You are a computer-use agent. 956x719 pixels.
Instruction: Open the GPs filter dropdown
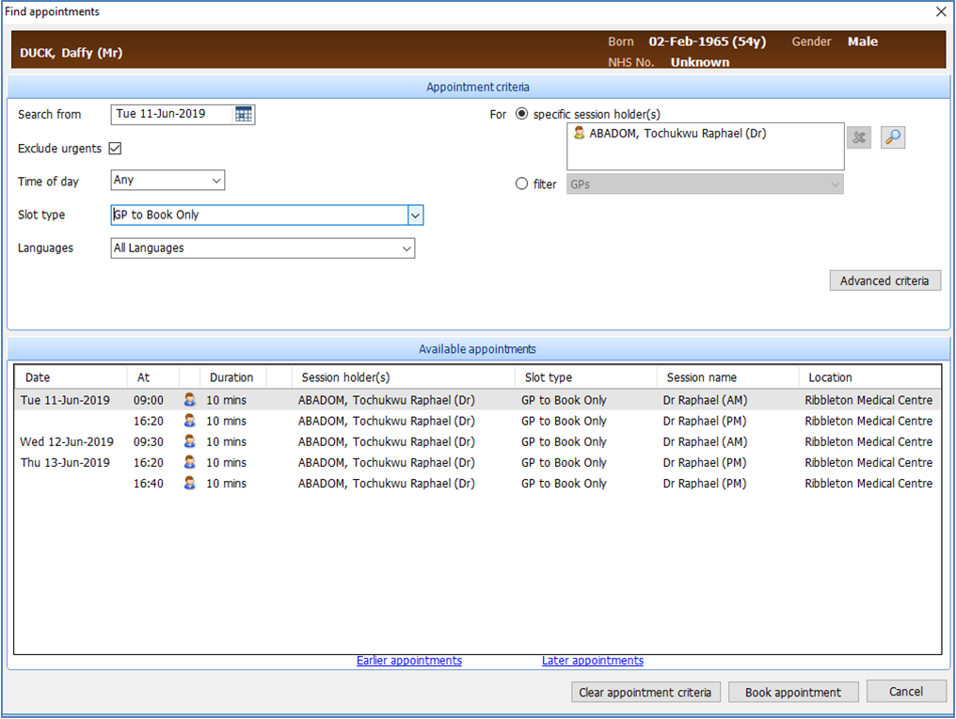tap(706, 184)
